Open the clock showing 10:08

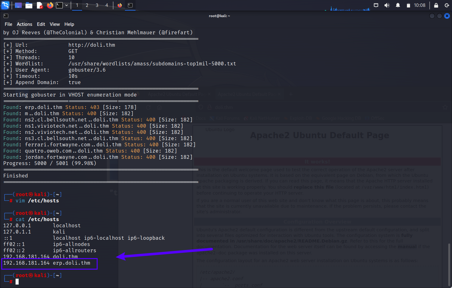[420, 5]
